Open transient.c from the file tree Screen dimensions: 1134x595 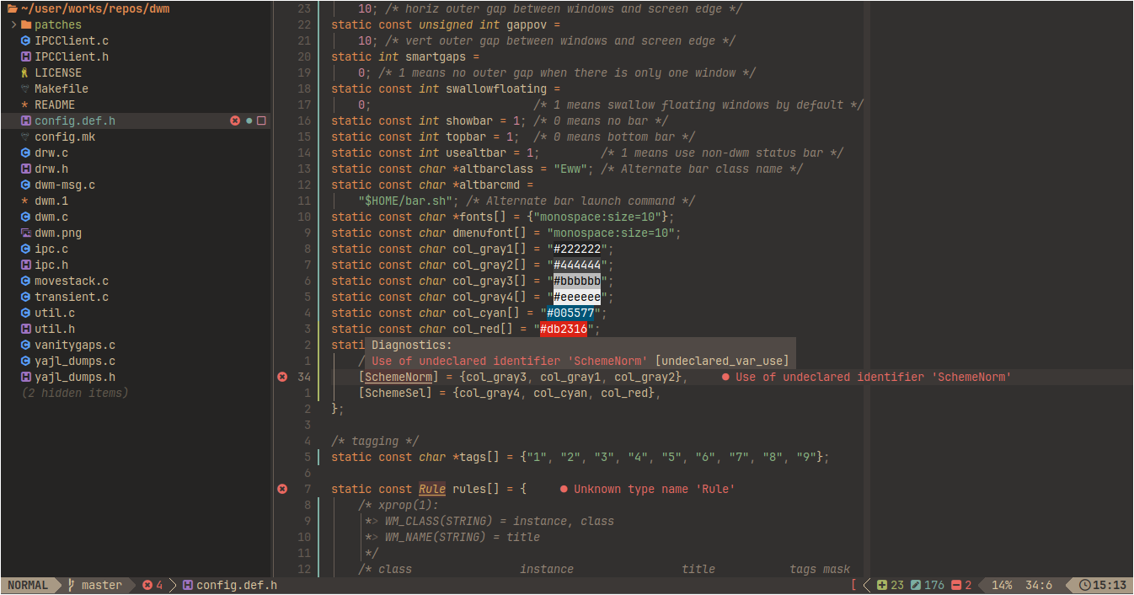coord(72,297)
